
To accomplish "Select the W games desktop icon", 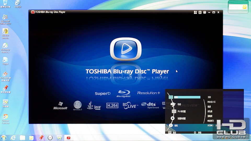I will tap(5, 103).
